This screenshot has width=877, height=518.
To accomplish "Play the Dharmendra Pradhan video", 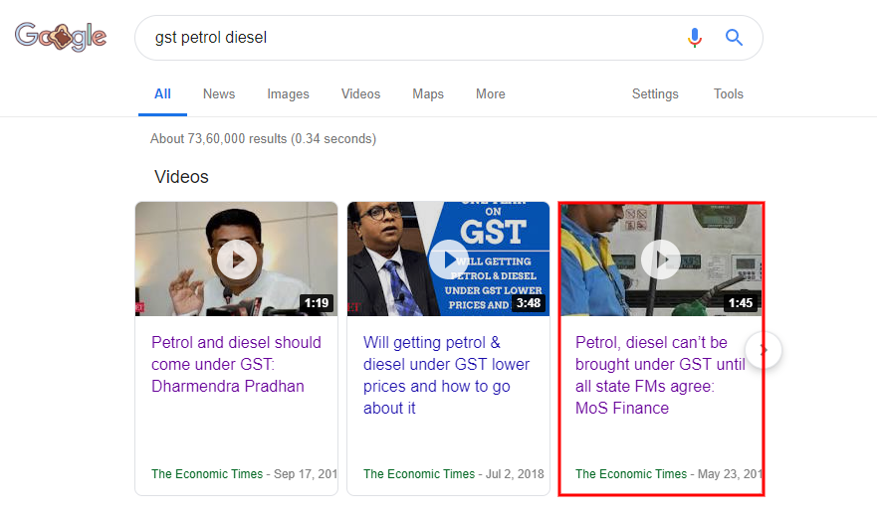I will tap(237, 259).
